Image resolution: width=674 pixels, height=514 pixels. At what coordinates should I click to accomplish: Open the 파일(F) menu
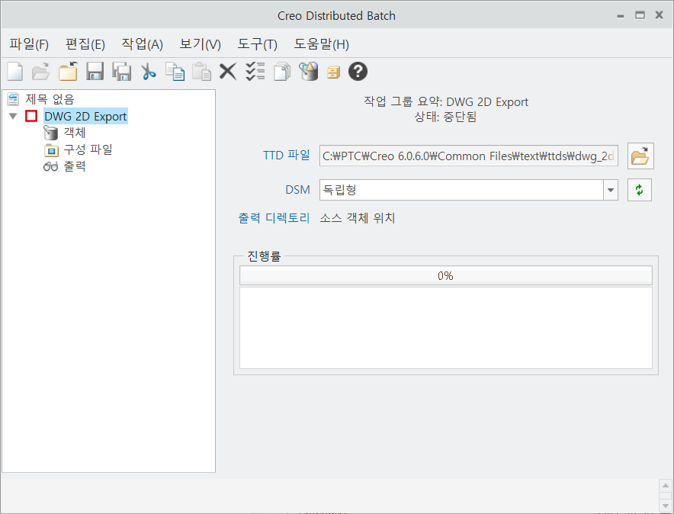(x=29, y=43)
